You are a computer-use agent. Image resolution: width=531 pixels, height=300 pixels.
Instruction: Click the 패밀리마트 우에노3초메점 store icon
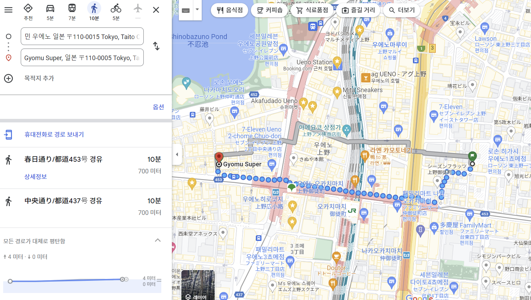click(x=290, y=261)
